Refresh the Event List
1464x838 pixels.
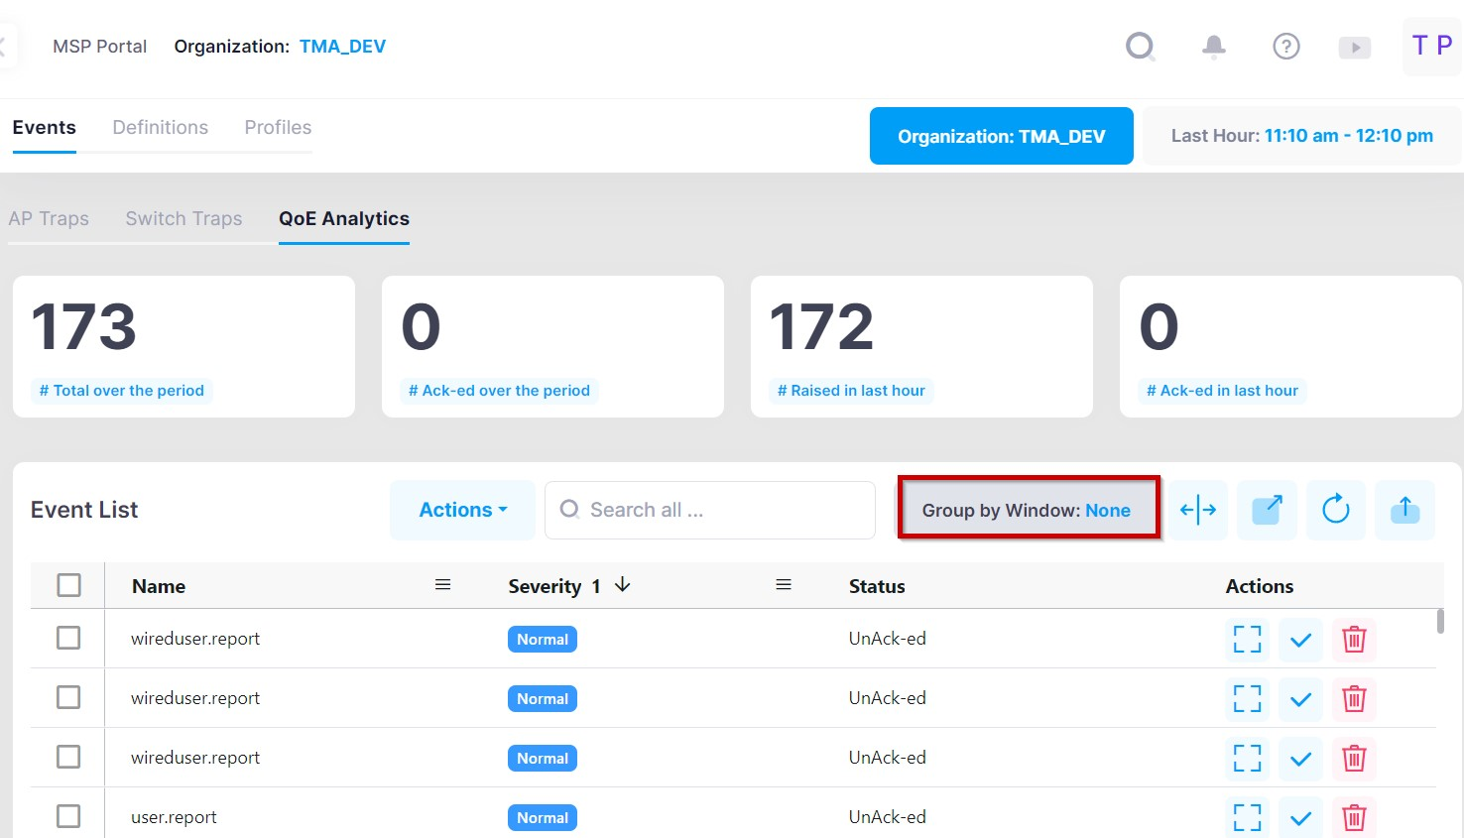coord(1335,510)
